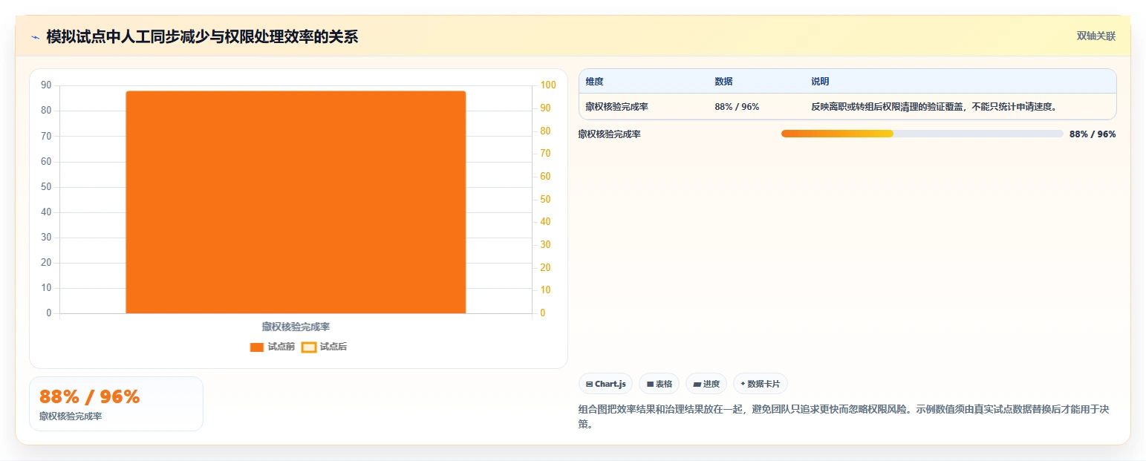Click the left axis tick 90
Viewport: 1146px width, 461px height.
46,85
